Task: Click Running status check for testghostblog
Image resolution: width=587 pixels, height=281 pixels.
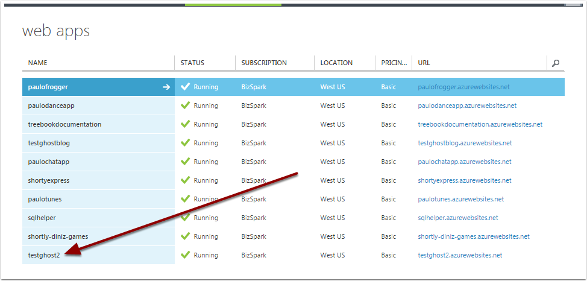Action: coord(185,143)
